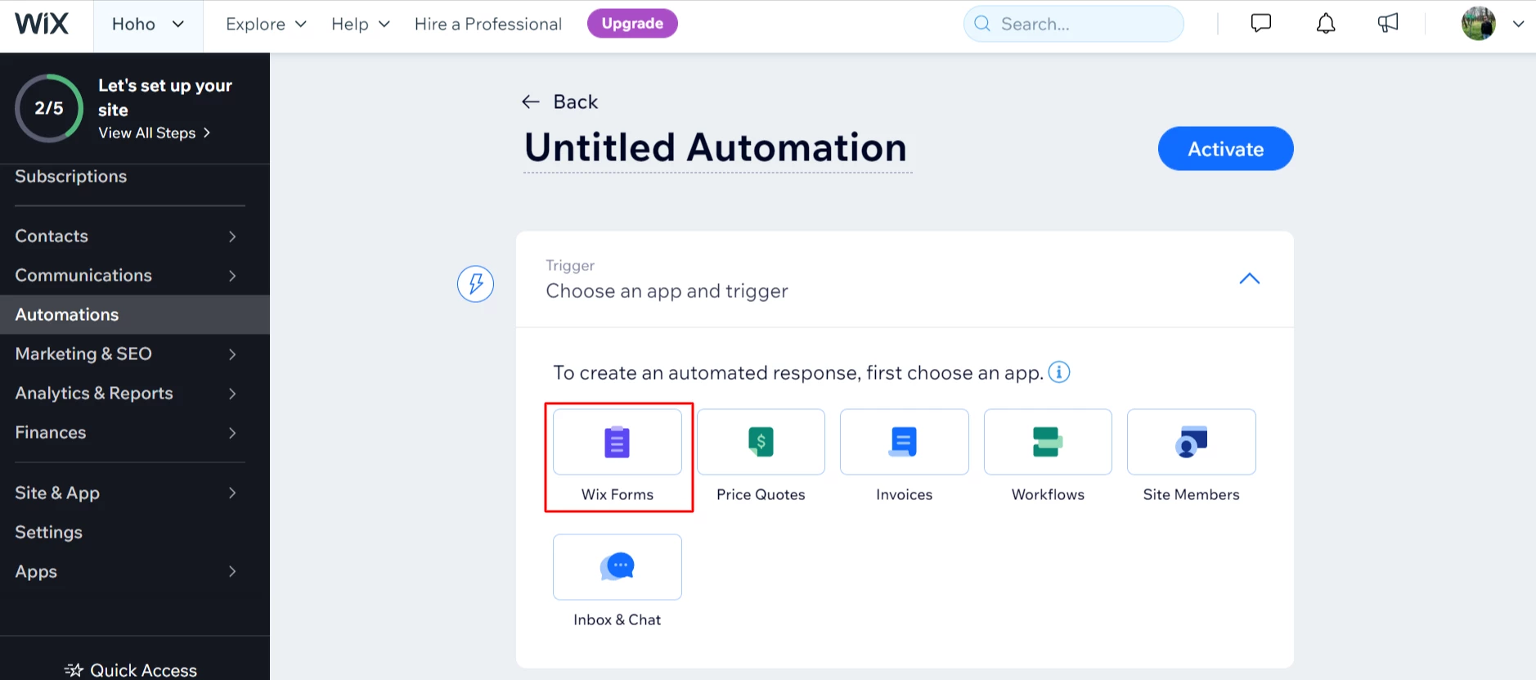The image size is (1536, 680).
Task: Select the Invoices app icon
Action: point(905,442)
